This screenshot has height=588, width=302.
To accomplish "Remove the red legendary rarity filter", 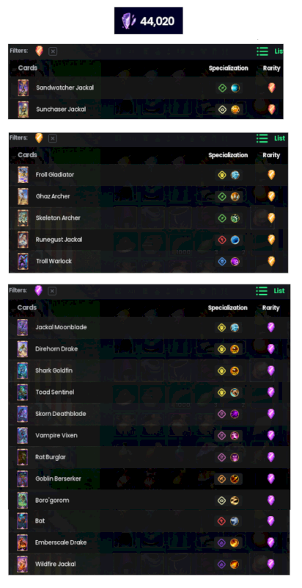I will (53, 51).
